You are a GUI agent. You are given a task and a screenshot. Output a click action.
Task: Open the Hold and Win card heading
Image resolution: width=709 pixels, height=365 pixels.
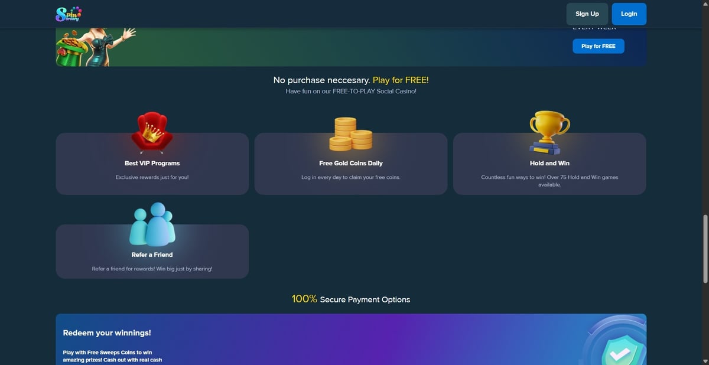(x=549, y=163)
